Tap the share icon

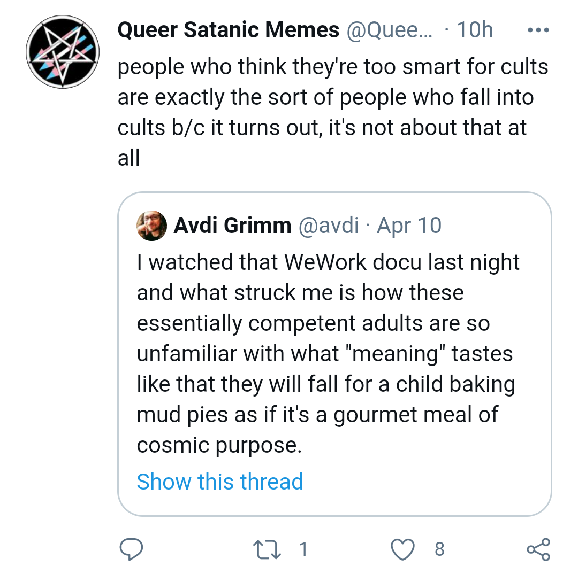tap(538, 549)
